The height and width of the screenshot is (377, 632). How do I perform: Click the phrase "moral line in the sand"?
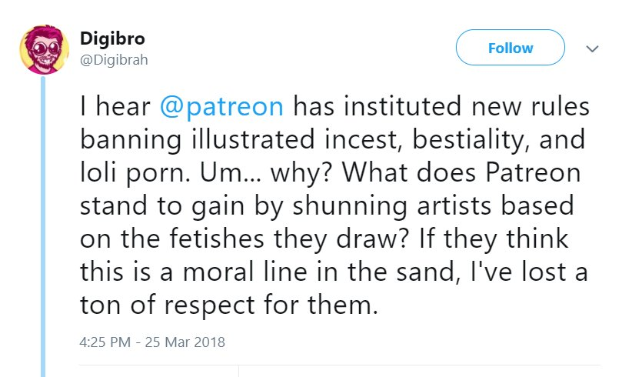point(295,273)
